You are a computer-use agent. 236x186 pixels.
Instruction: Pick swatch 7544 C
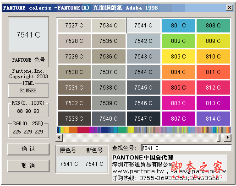click(143, 72)
